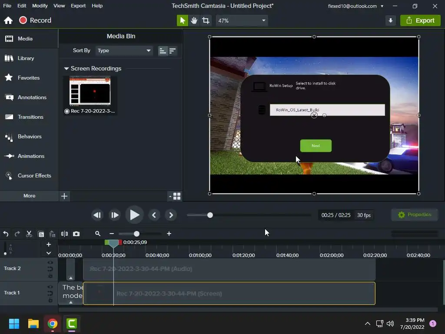Screen dimensions: 445x334
Task: Toggle the Track 1 lock icon
Action: coord(50,300)
